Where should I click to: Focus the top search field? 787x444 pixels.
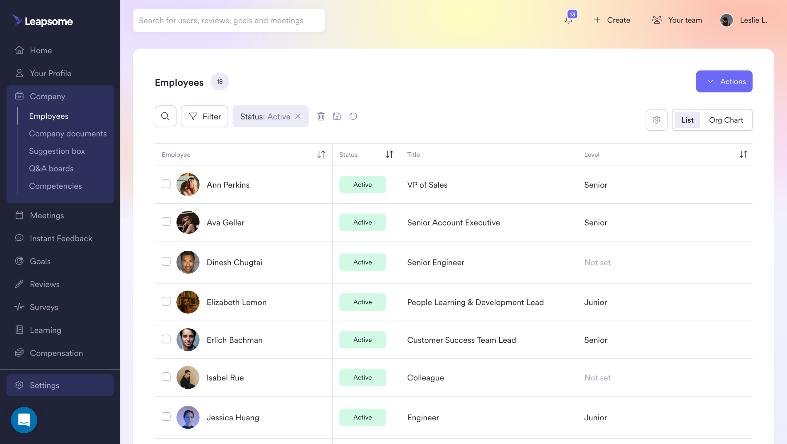pyautogui.click(x=229, y=20)
